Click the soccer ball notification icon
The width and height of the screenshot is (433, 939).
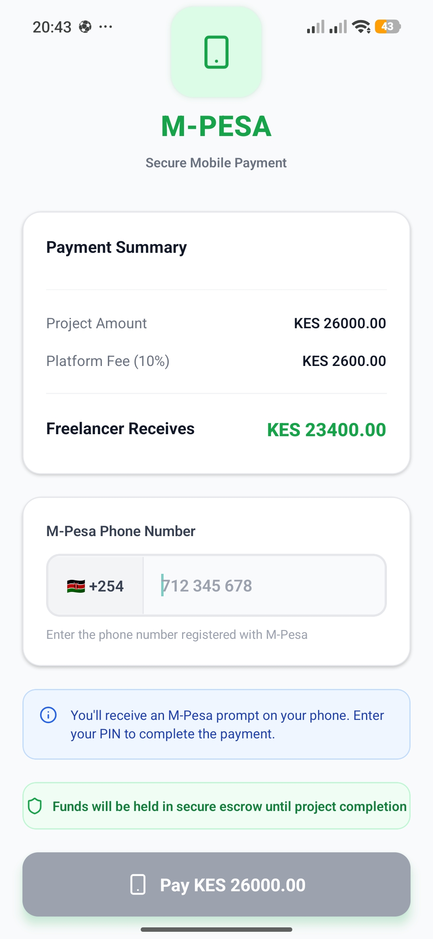click(85, 26)
